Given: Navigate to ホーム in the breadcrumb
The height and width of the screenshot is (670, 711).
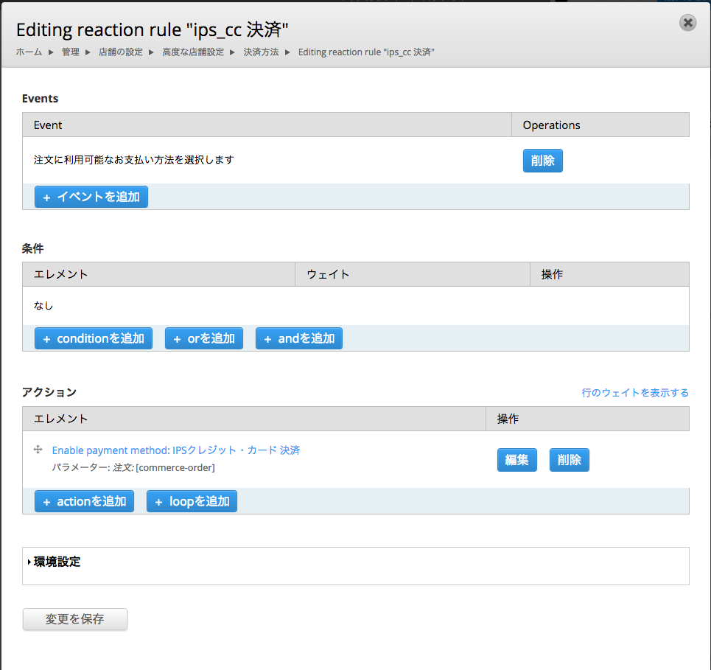Looking at the screenshot, I should (28, 52).
